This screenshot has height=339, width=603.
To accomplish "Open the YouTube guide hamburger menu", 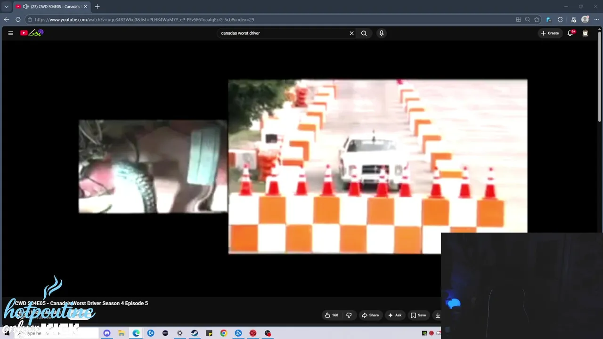I will (x=10, y=33).
